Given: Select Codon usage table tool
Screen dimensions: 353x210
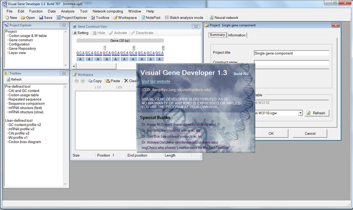Looking at the screenshot, I should (x=24, y=95).
